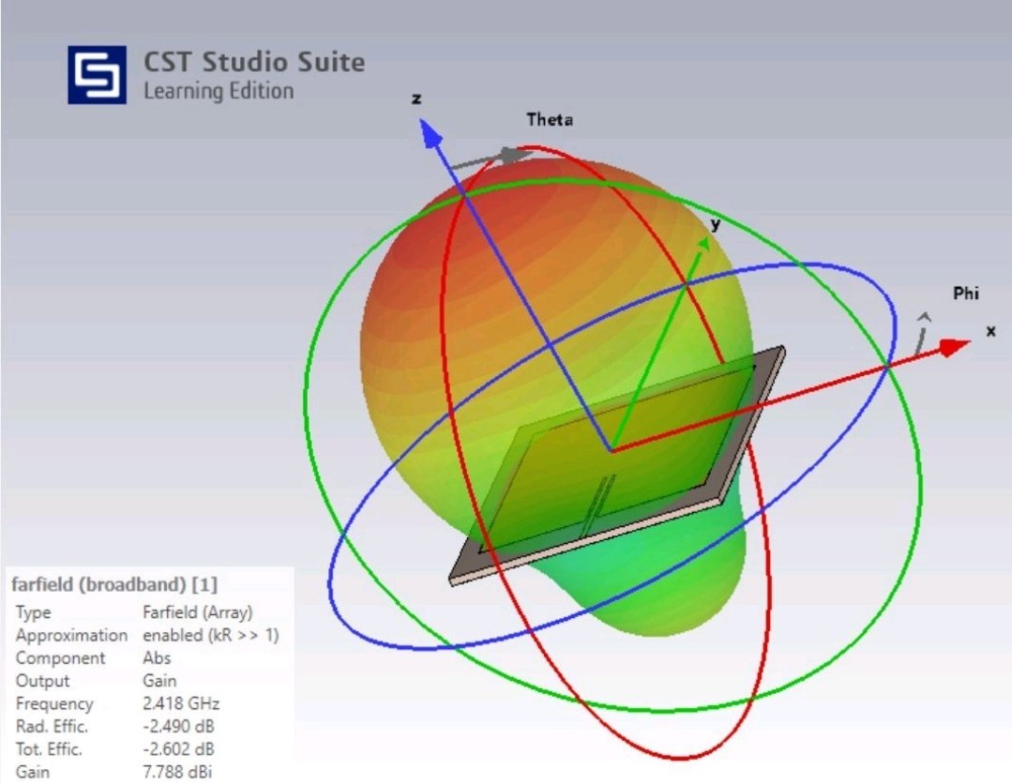This screenshot has height=784, width=1012.
Task: Click the patch antenna feed line
Action: [598, 507]
